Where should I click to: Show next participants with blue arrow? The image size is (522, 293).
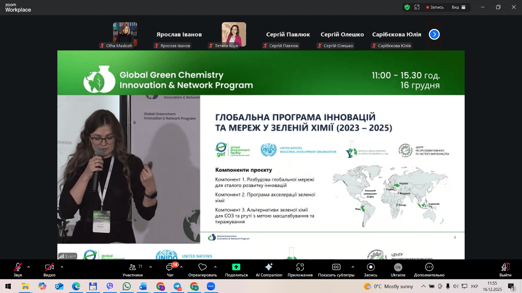coord(434,34)
